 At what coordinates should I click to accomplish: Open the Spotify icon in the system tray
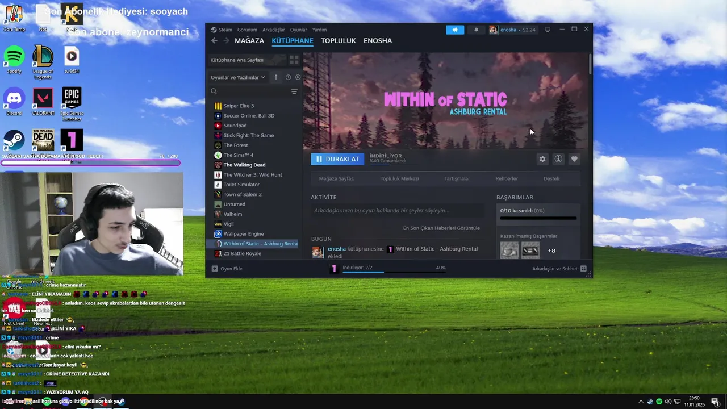pos(659,402)
